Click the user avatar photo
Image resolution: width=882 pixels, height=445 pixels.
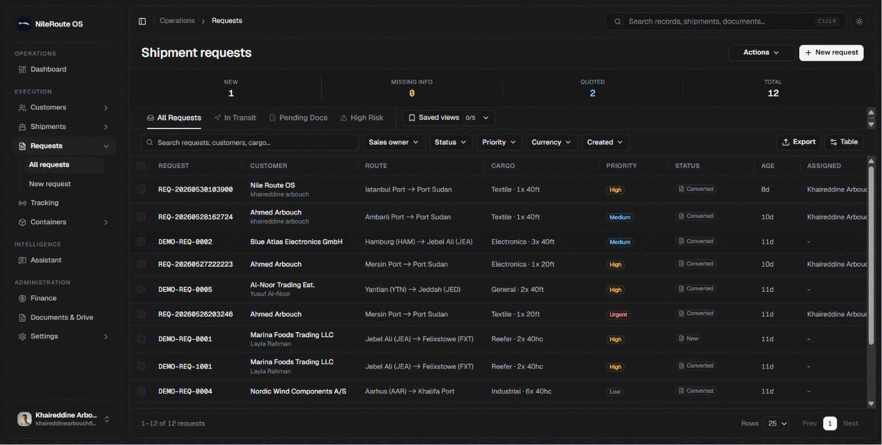(x=24, y=419)
